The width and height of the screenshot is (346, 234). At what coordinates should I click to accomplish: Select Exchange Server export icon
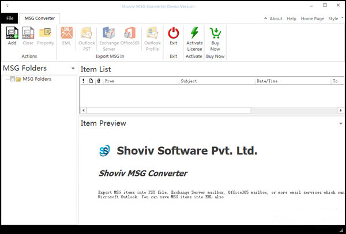109,33
